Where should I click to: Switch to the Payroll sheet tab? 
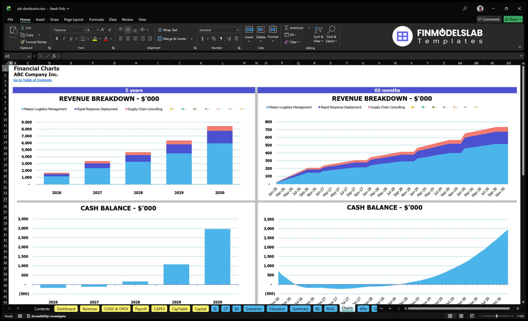pos(141,309)
